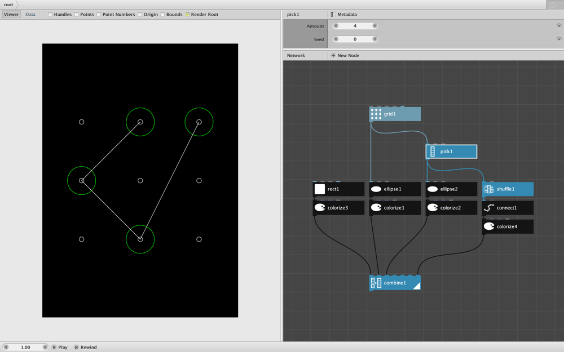Decrease the Amount value with left arrow

336,26
